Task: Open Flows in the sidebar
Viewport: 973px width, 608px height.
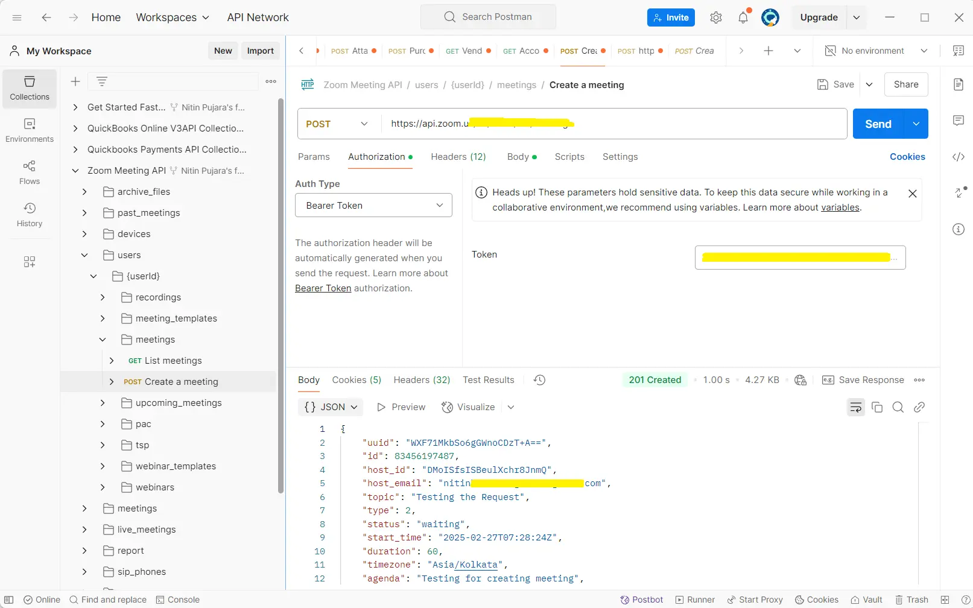Action: tap(30, 173)
